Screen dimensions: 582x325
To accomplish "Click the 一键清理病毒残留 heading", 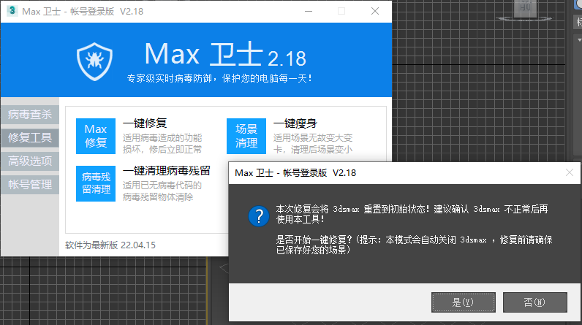I will coord(167,171).
